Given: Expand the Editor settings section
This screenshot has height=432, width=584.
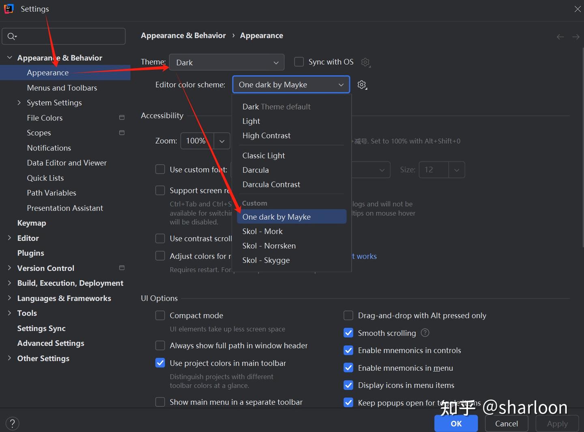Looking at the screenshot, I should click(9, 238).
